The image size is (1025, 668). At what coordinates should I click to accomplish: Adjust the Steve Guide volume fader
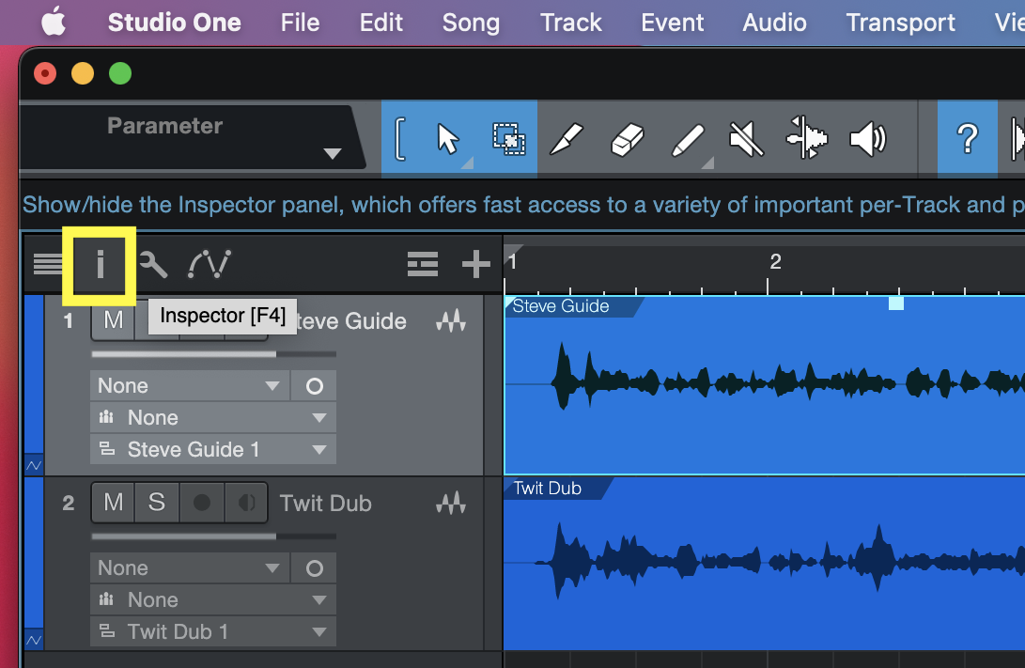pos(276,354)
